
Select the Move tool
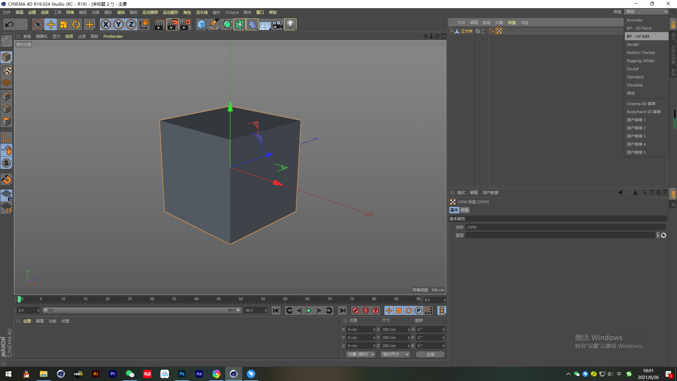point(51,24)
